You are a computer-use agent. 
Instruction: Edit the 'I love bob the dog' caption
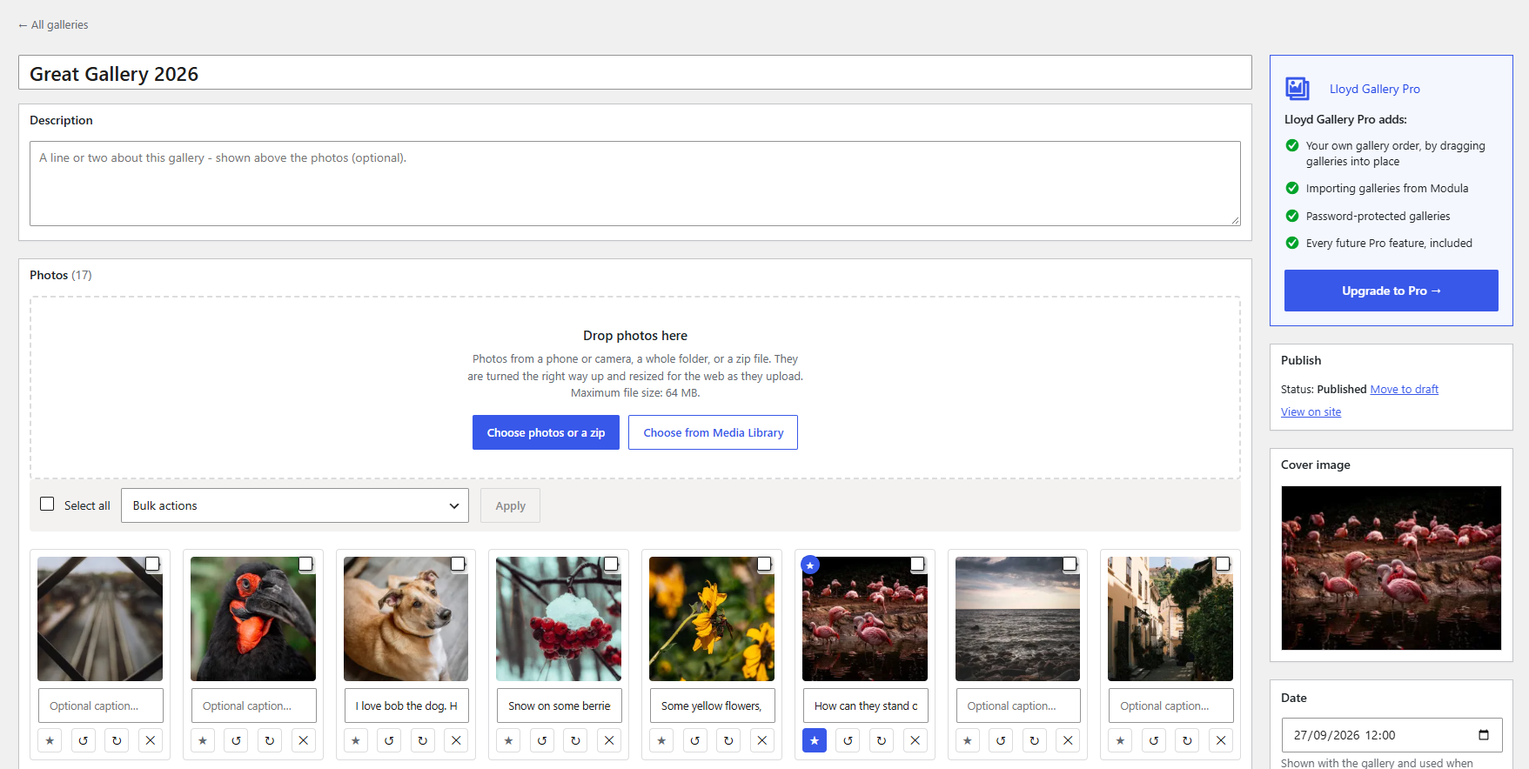point(406,705)
